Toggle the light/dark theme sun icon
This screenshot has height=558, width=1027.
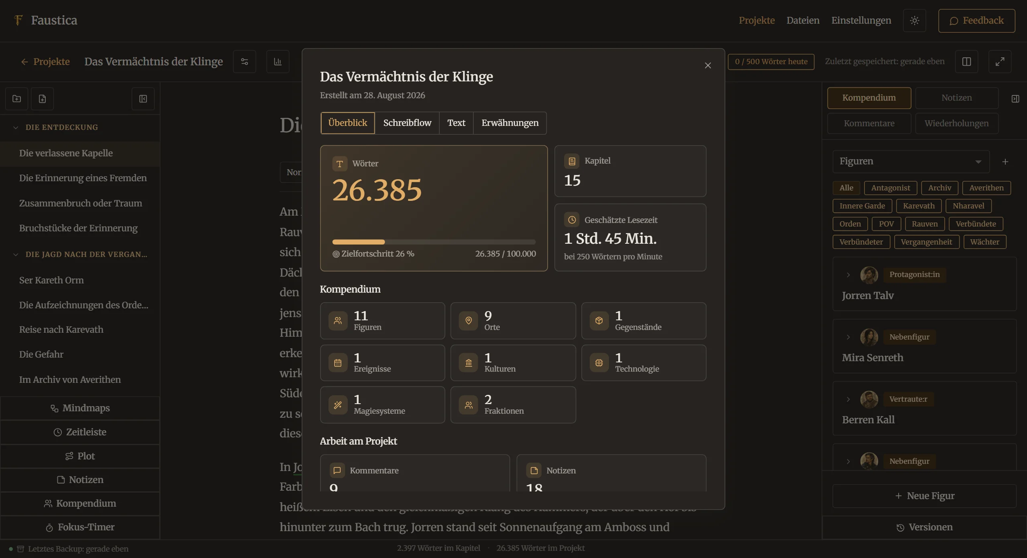pos(914,20)
